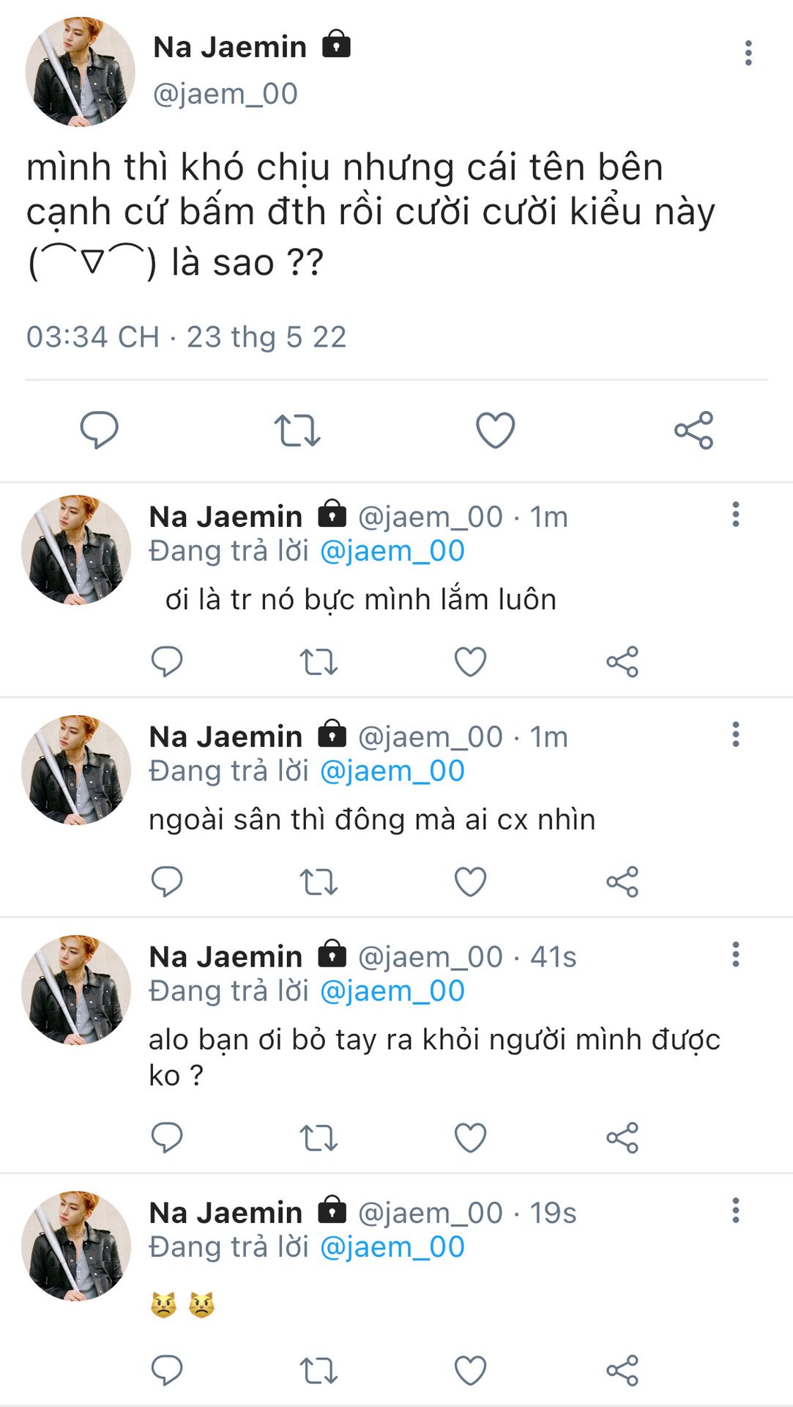Retweet the main tweet posted 03:34 CH

(297, 430)
